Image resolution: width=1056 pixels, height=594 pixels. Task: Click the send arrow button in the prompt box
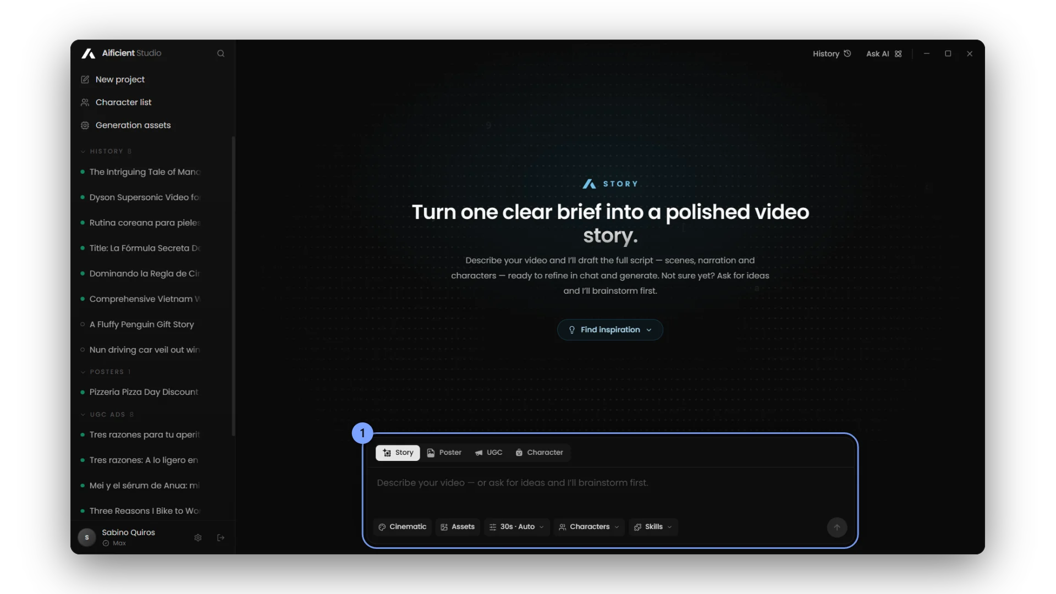(x=837, y=527)
